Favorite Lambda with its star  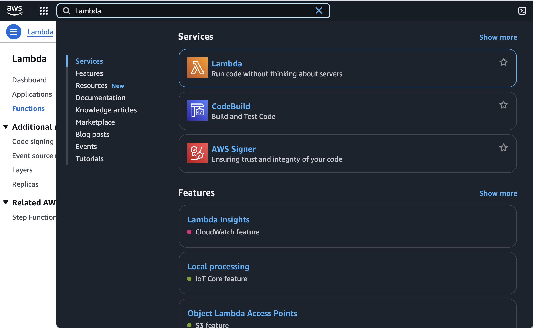[x=503, y=62]
